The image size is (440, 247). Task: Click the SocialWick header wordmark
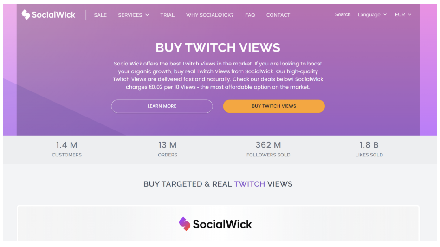click(53, 14)
